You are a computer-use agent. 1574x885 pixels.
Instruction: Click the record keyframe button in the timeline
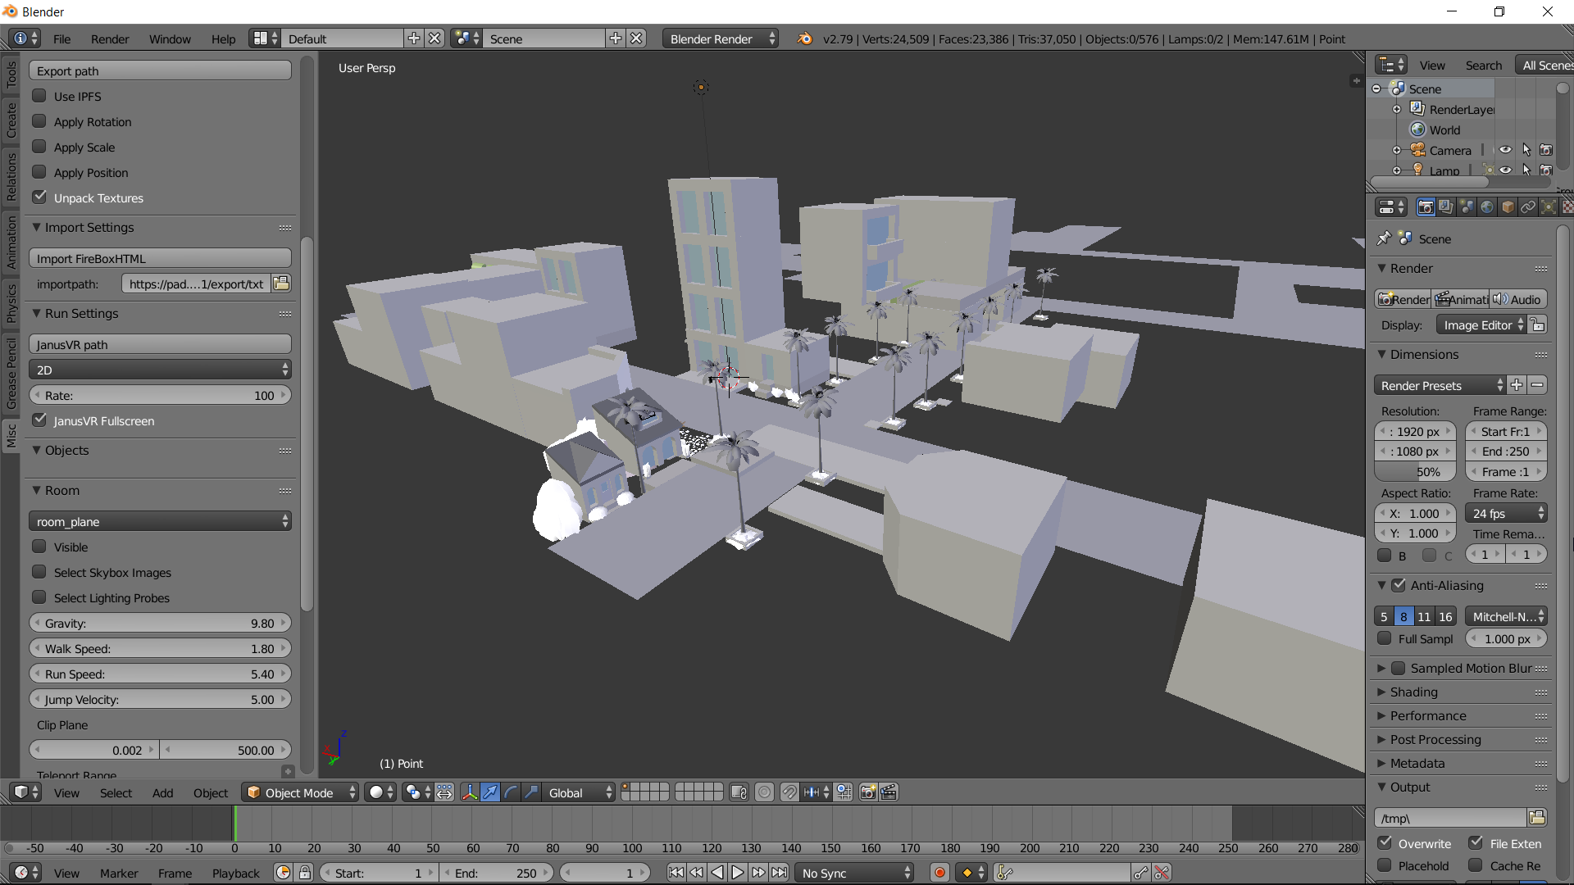click(939, 873)
